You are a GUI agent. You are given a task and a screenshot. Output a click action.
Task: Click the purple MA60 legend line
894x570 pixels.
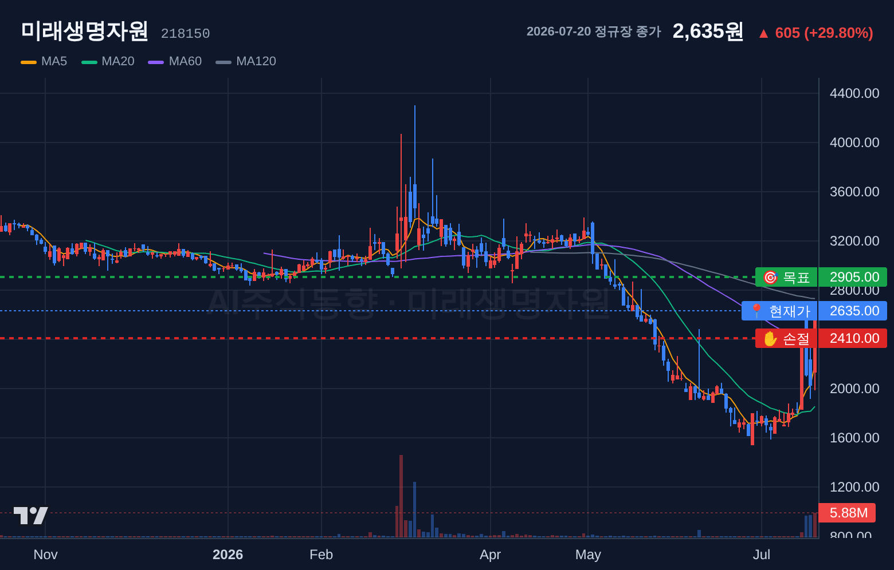point(156,62)
